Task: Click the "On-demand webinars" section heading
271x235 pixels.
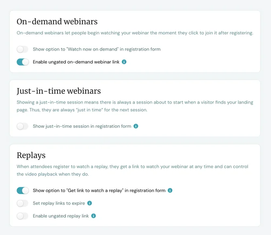Action: point(57,22)
